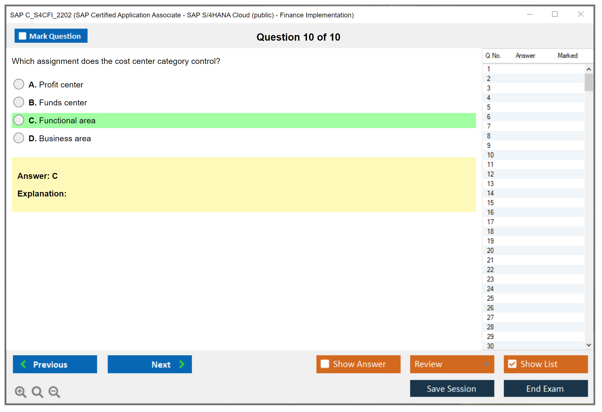The width and height of the screenshot is (602, 412).
Task: Minimize the exam window
Action: 529,14
